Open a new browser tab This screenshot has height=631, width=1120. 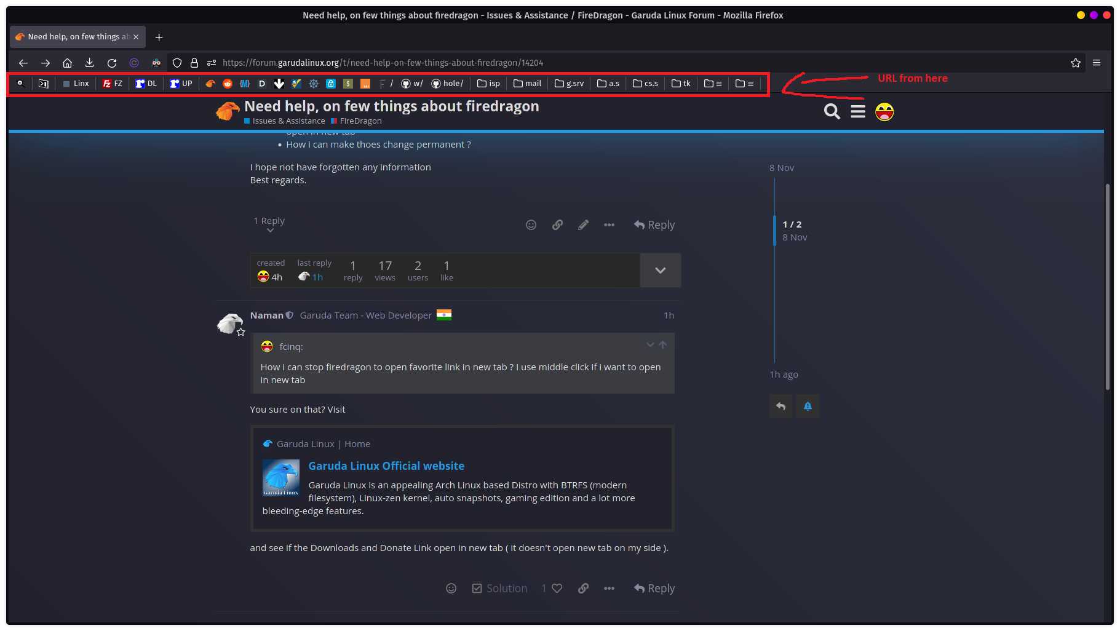tap(159, 37)
